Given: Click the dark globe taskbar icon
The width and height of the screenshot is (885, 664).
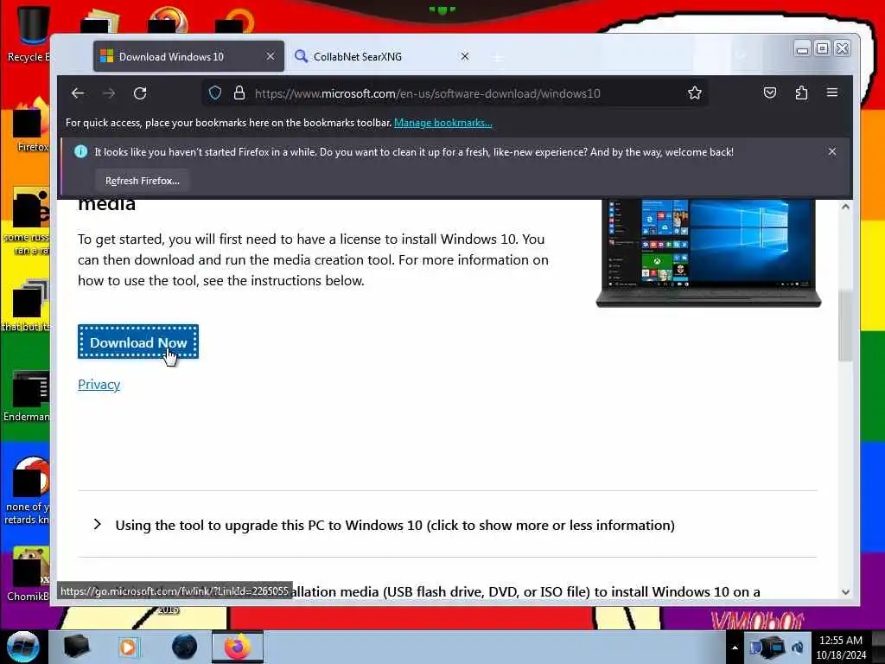Looking at the screenshot, I should 185,647.
